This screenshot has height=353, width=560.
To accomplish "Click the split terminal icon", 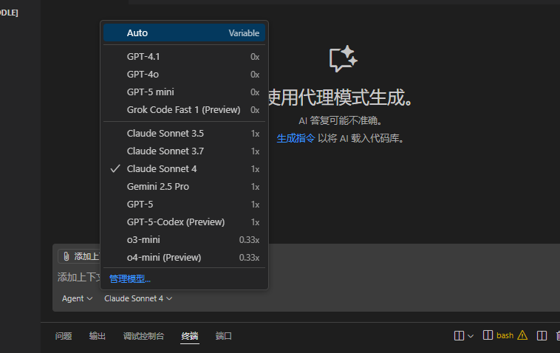I will 542,335.
